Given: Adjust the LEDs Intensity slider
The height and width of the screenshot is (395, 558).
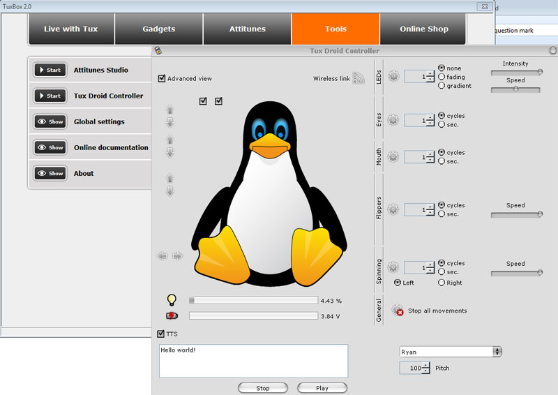Looking at the screenshot, I should click(x=516, y=73).
